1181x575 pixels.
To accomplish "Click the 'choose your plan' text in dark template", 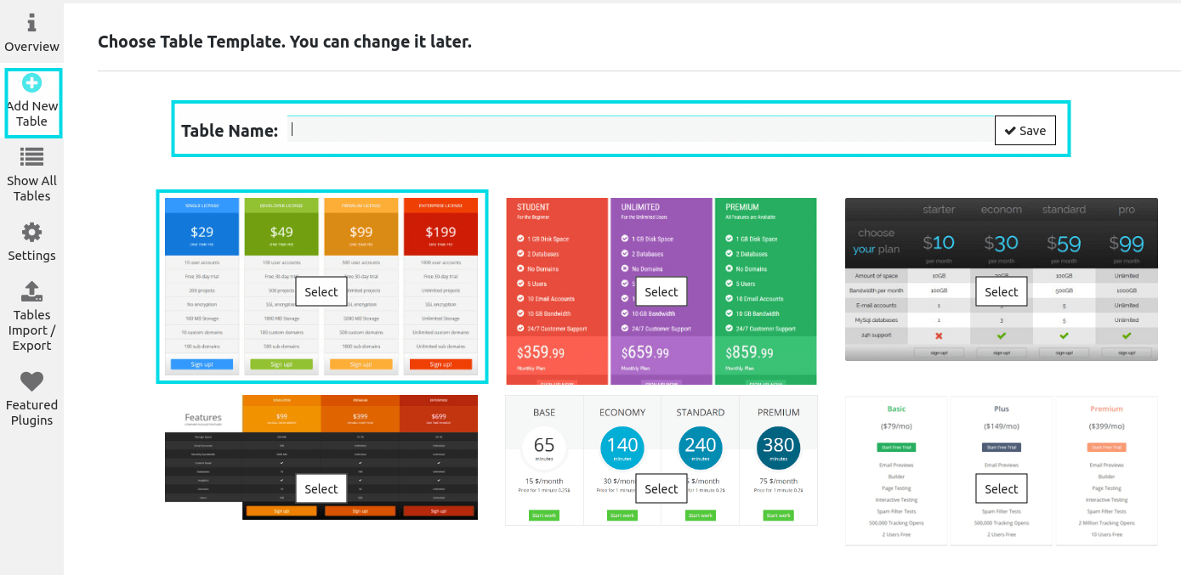I will (x=876, y=240).
